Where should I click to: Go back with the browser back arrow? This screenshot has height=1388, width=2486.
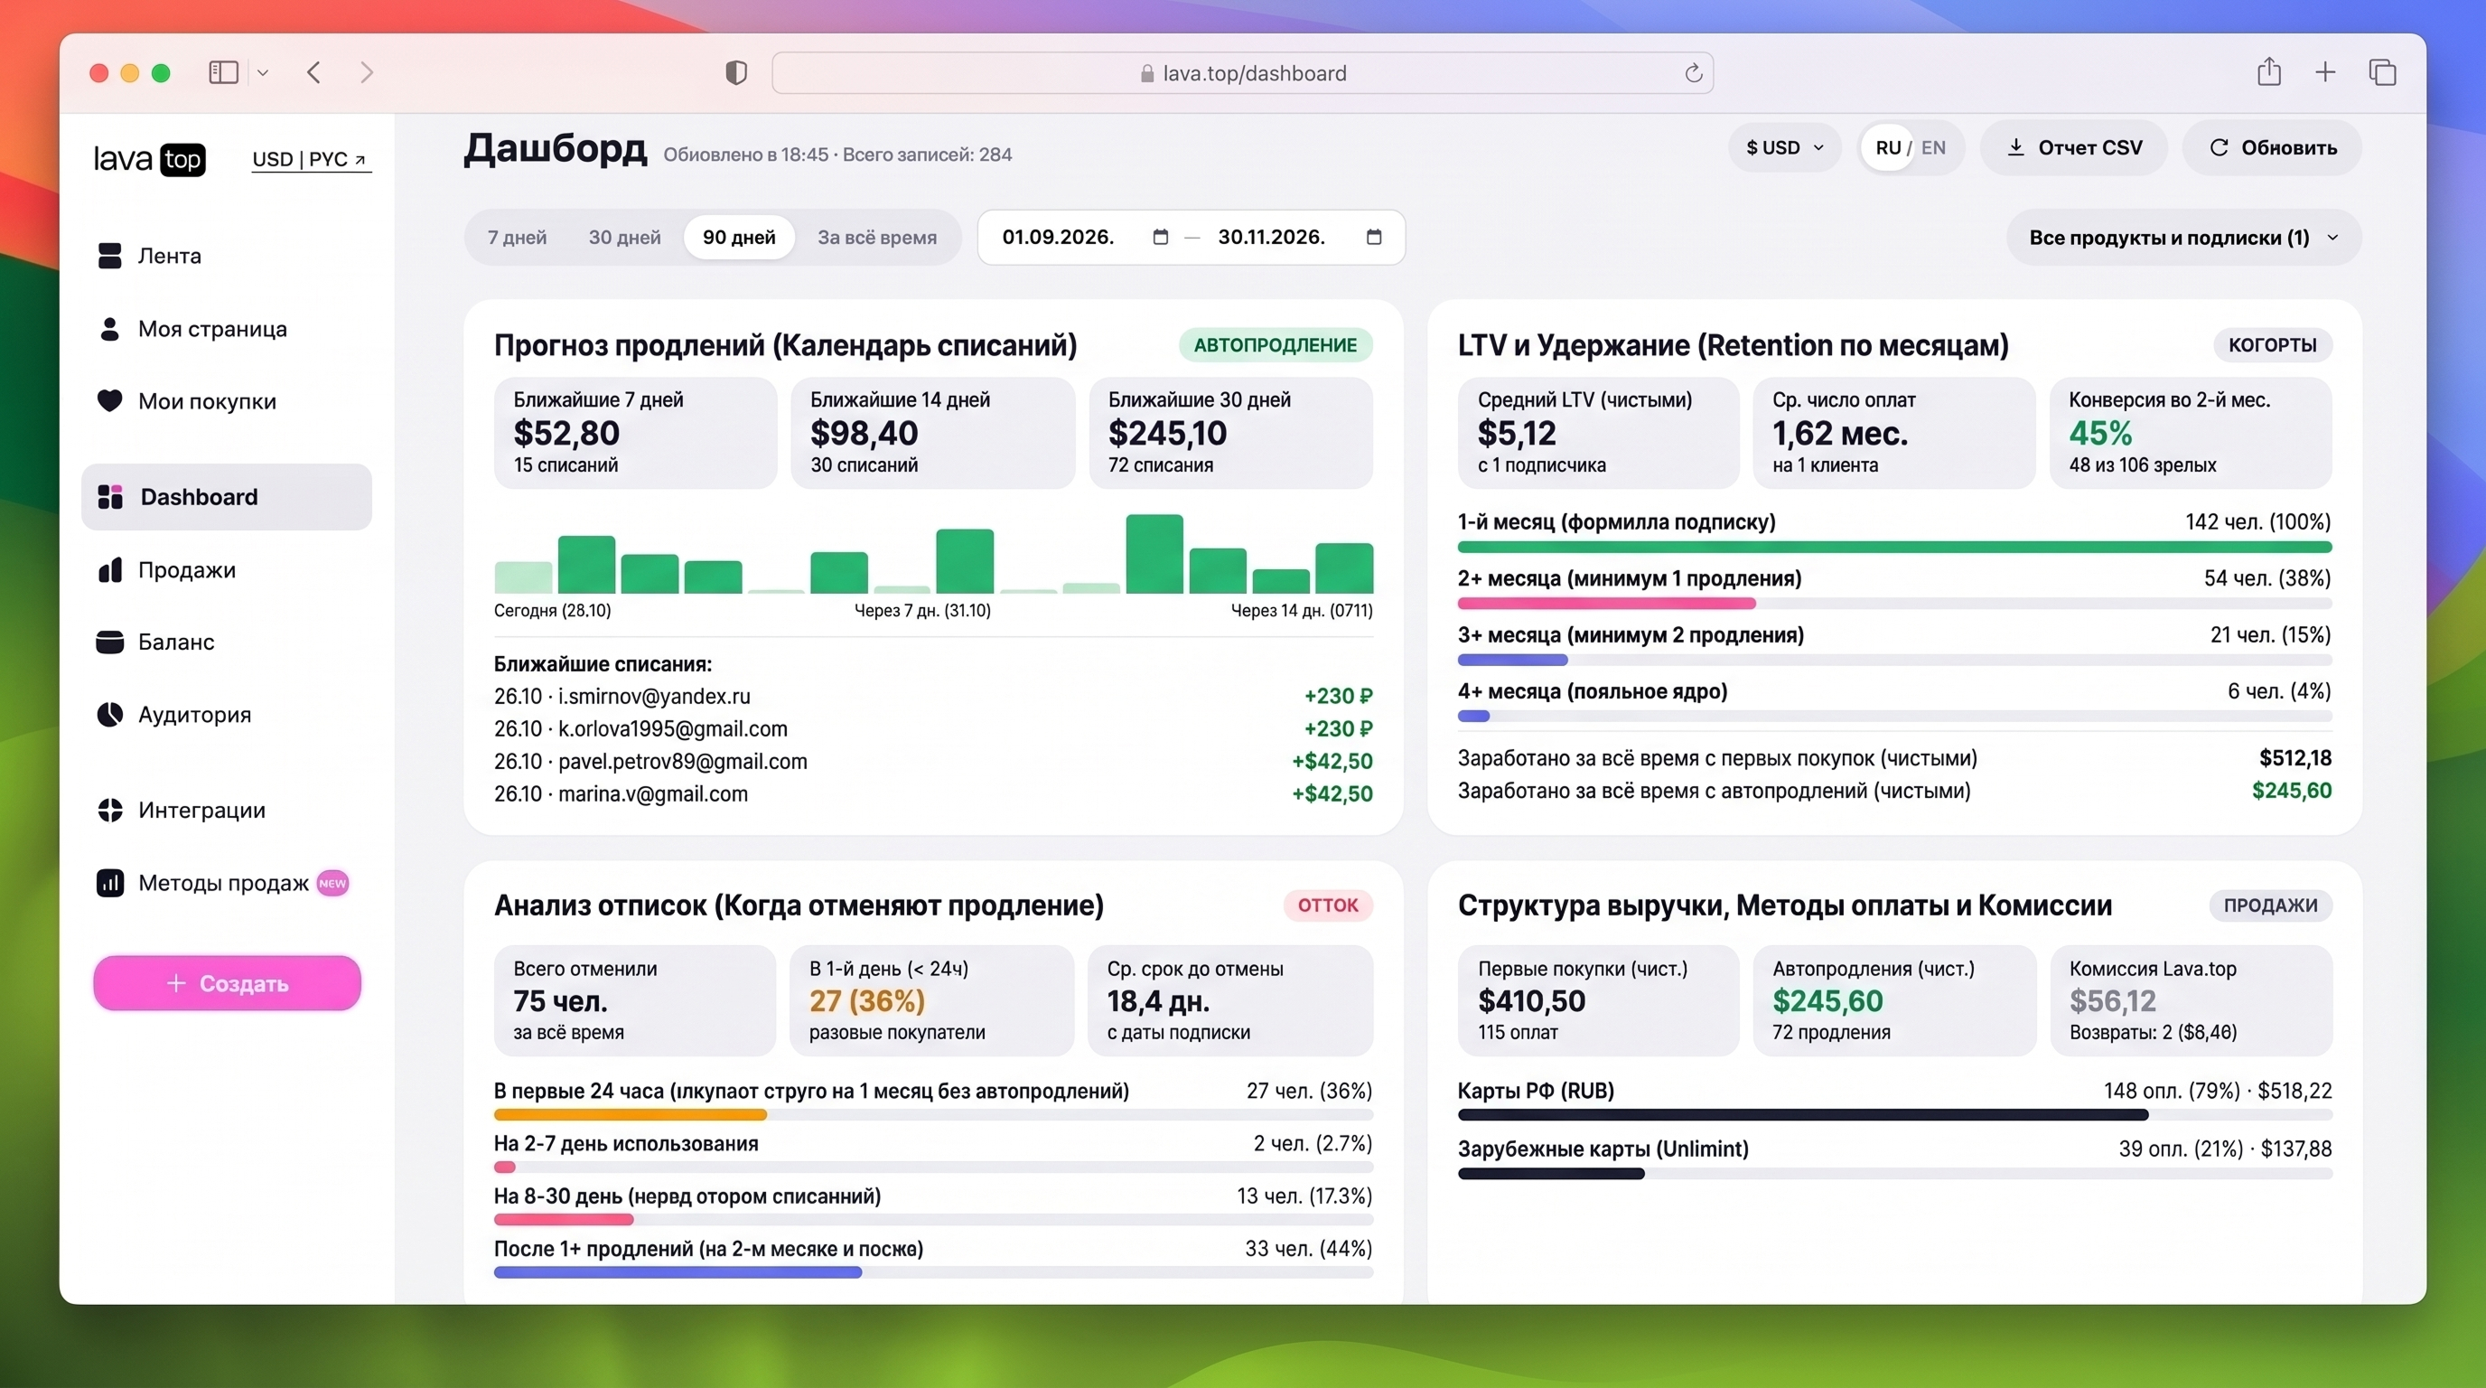coord(313,72)
